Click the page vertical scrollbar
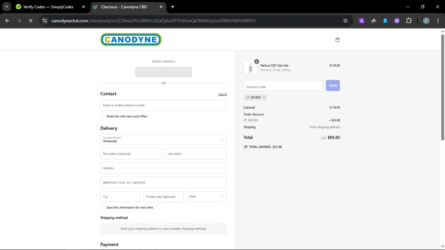445x250 pixels. tap(442, 87)
